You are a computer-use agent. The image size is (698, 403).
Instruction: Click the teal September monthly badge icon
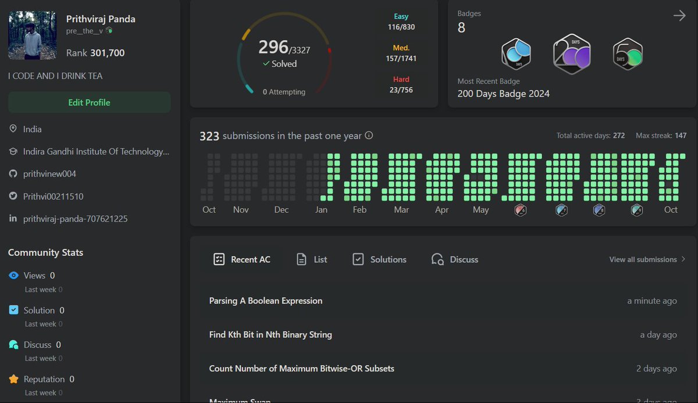tap(637, 210)
